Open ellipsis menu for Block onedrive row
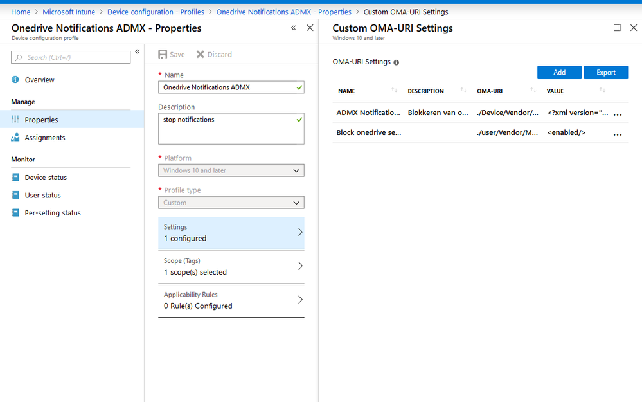 click(x=618, y=134)
